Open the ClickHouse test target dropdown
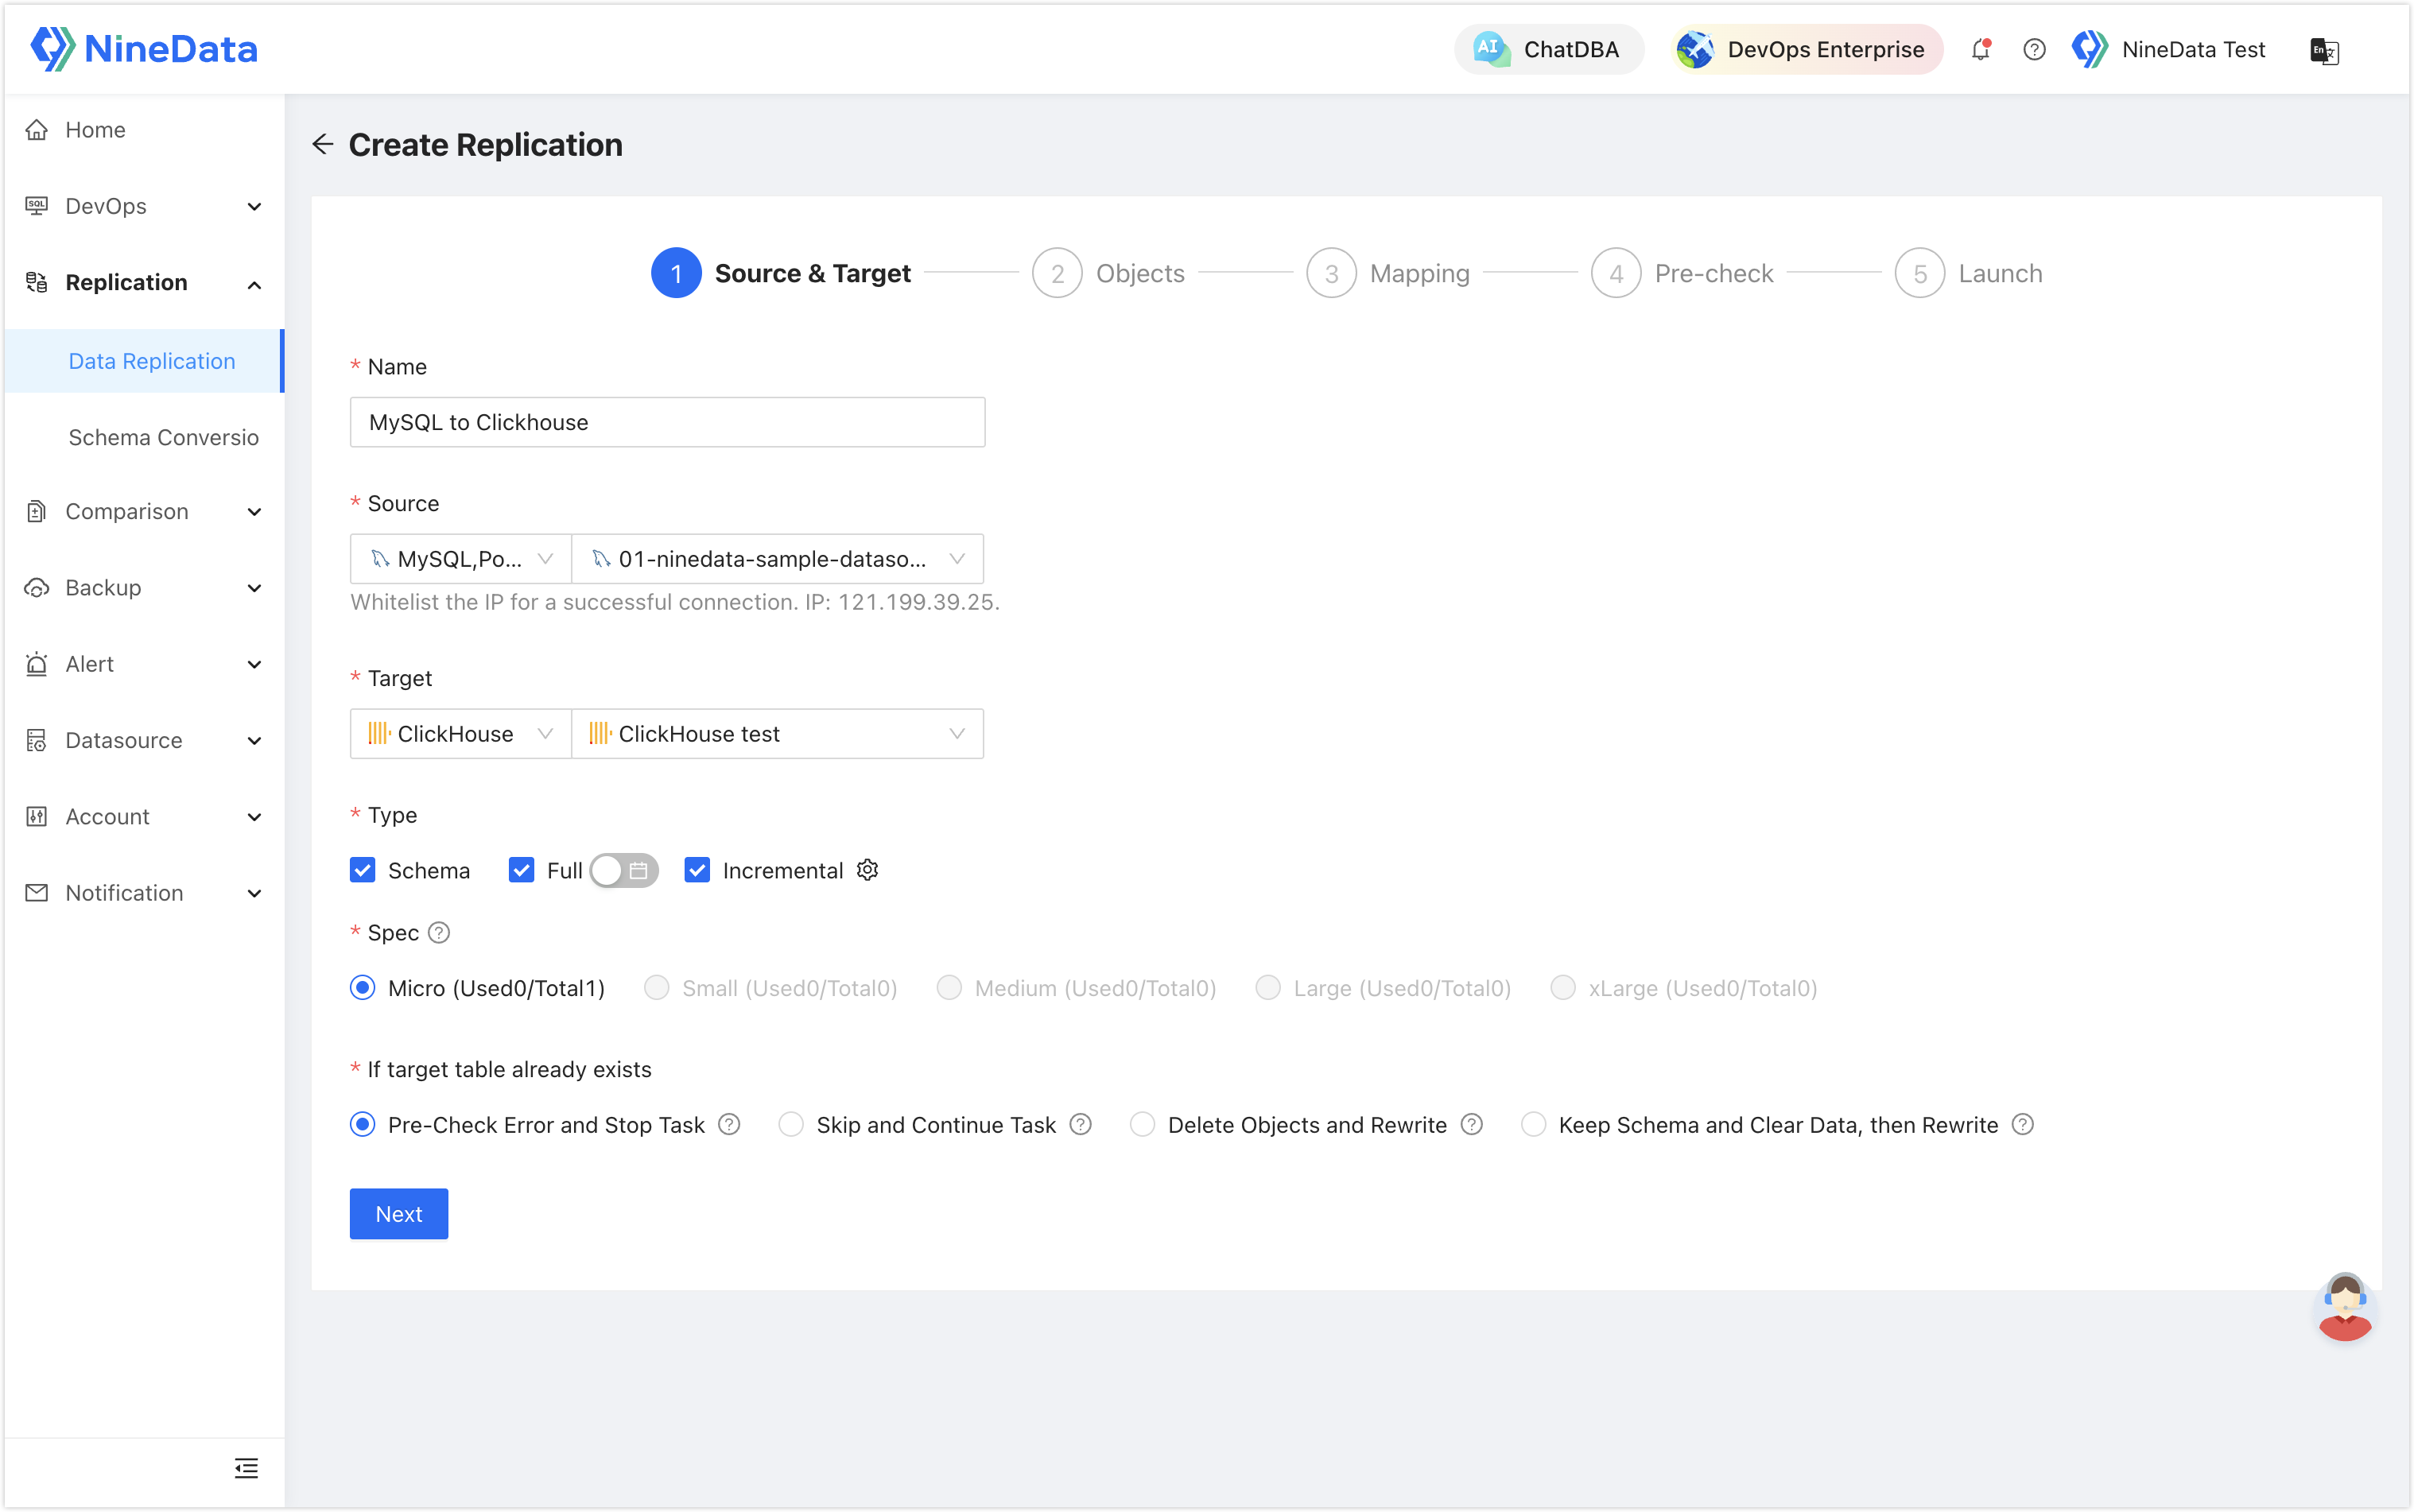 click(x=777, y=734)
